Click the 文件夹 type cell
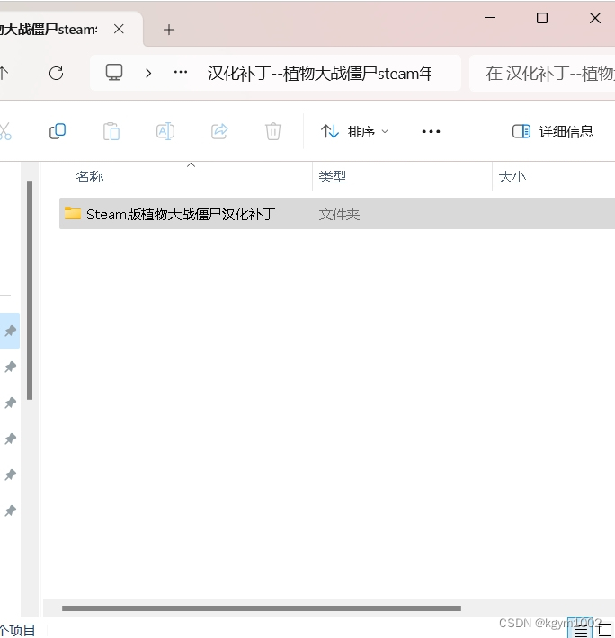 (x=339, y=214)
